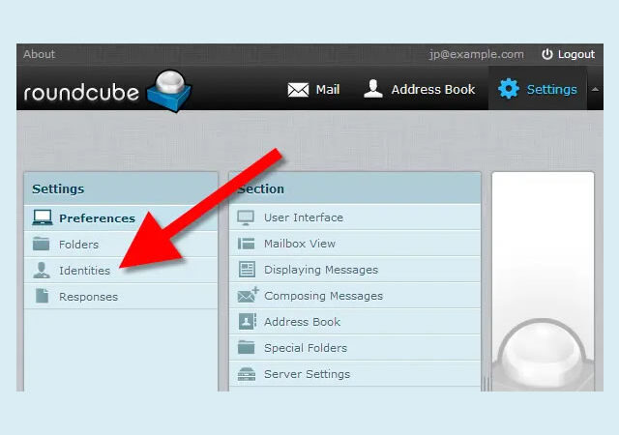Select the Special Folders section

tap(355, 347)
